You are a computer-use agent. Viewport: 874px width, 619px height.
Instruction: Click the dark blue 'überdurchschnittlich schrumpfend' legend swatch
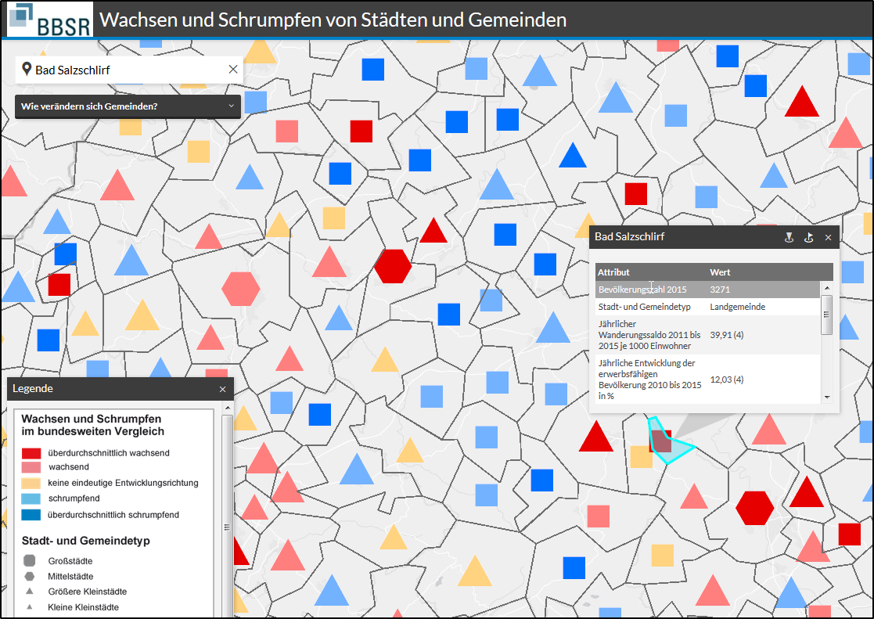[31, 515]
